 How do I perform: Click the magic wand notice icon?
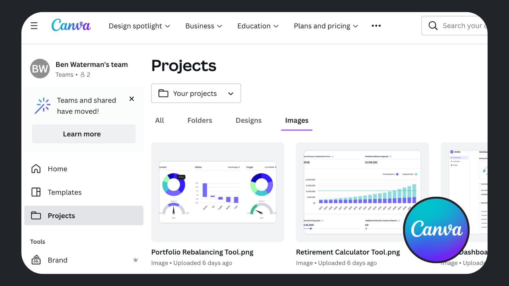43,106
